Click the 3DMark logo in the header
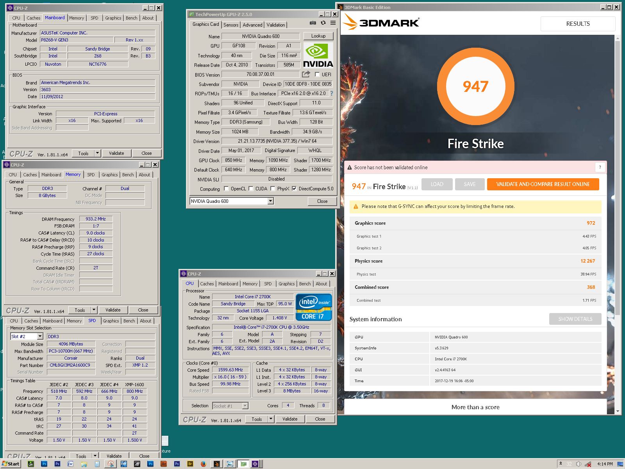The height and width of the screenshot is (469, 625). point(381,22)
